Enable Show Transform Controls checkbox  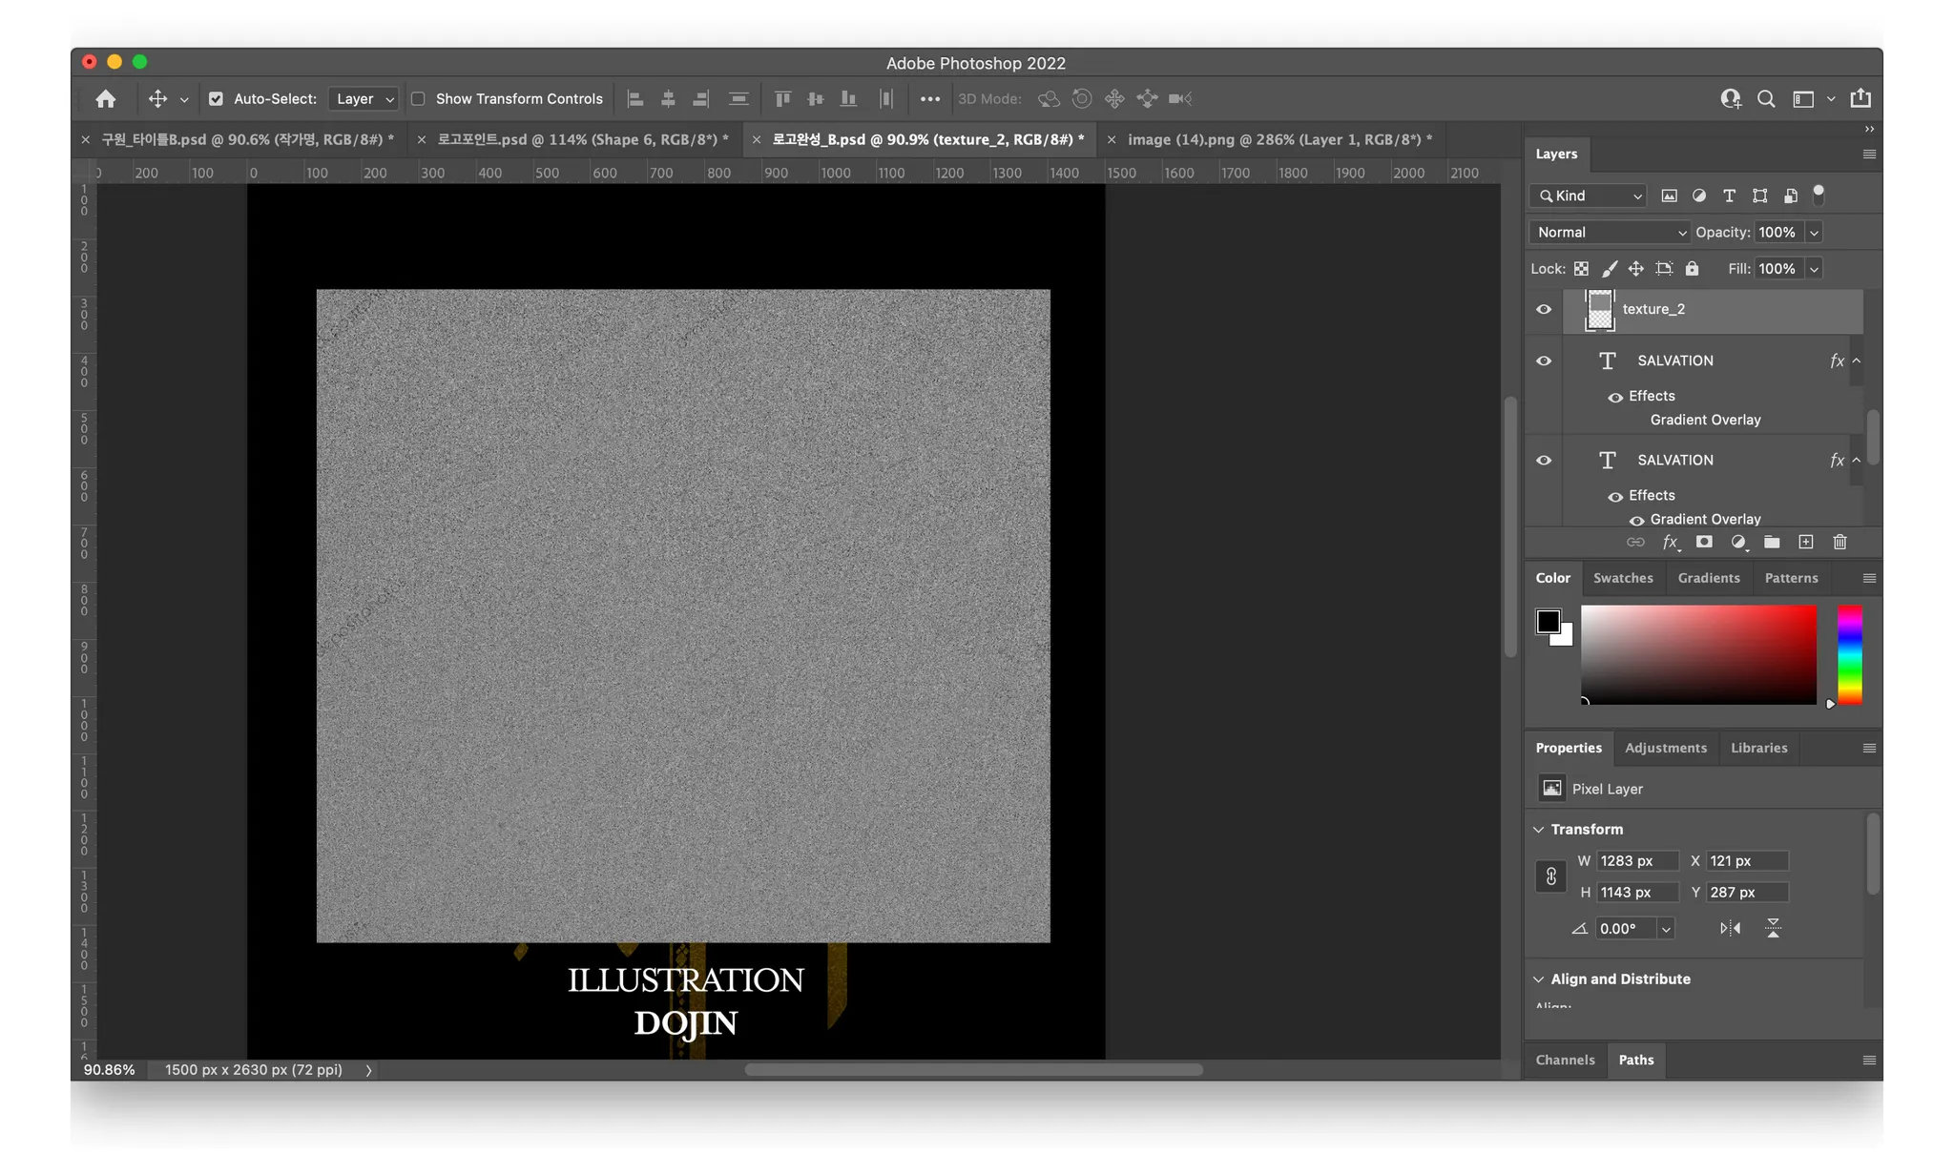point(418,99)
